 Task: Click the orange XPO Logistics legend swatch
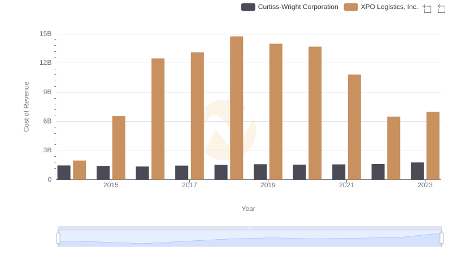point(351,7)
